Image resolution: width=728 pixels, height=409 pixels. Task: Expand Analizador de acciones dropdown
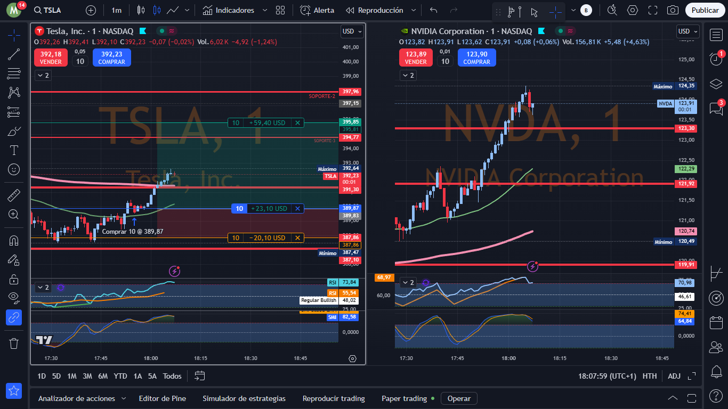click(124, 398)
